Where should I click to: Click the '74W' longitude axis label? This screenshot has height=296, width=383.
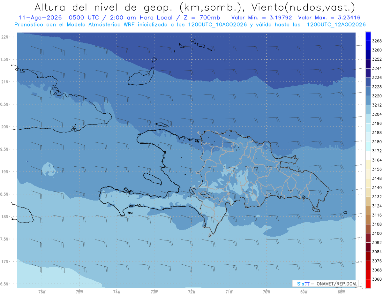[x=117, y=292]
